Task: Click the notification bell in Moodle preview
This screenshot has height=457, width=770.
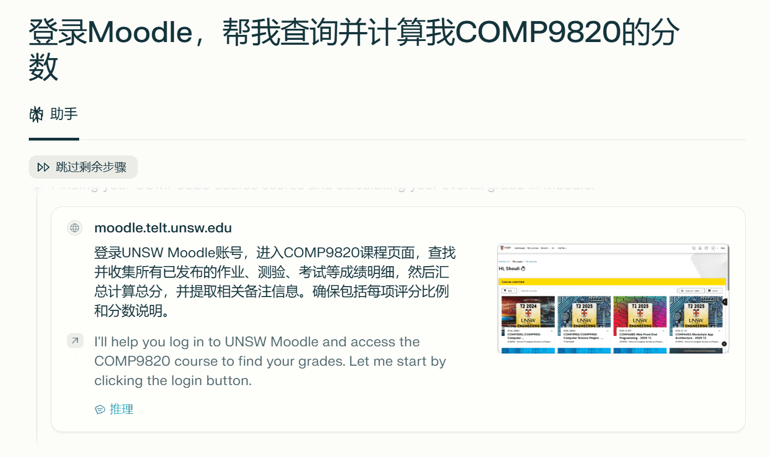Action: [700, 248]
